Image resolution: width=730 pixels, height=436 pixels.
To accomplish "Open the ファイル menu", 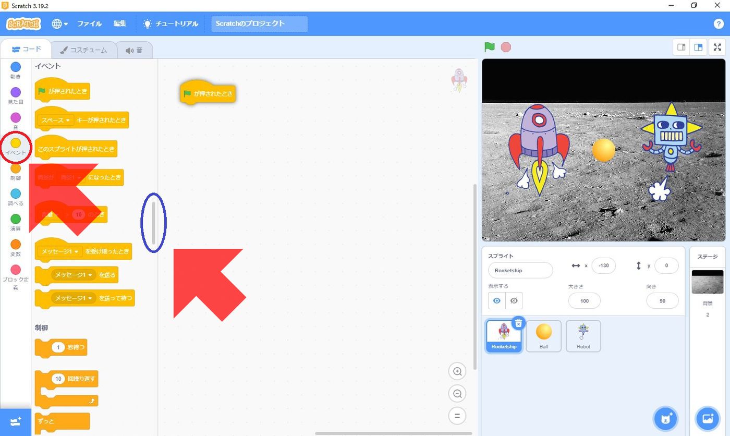I will pos(89,24).
